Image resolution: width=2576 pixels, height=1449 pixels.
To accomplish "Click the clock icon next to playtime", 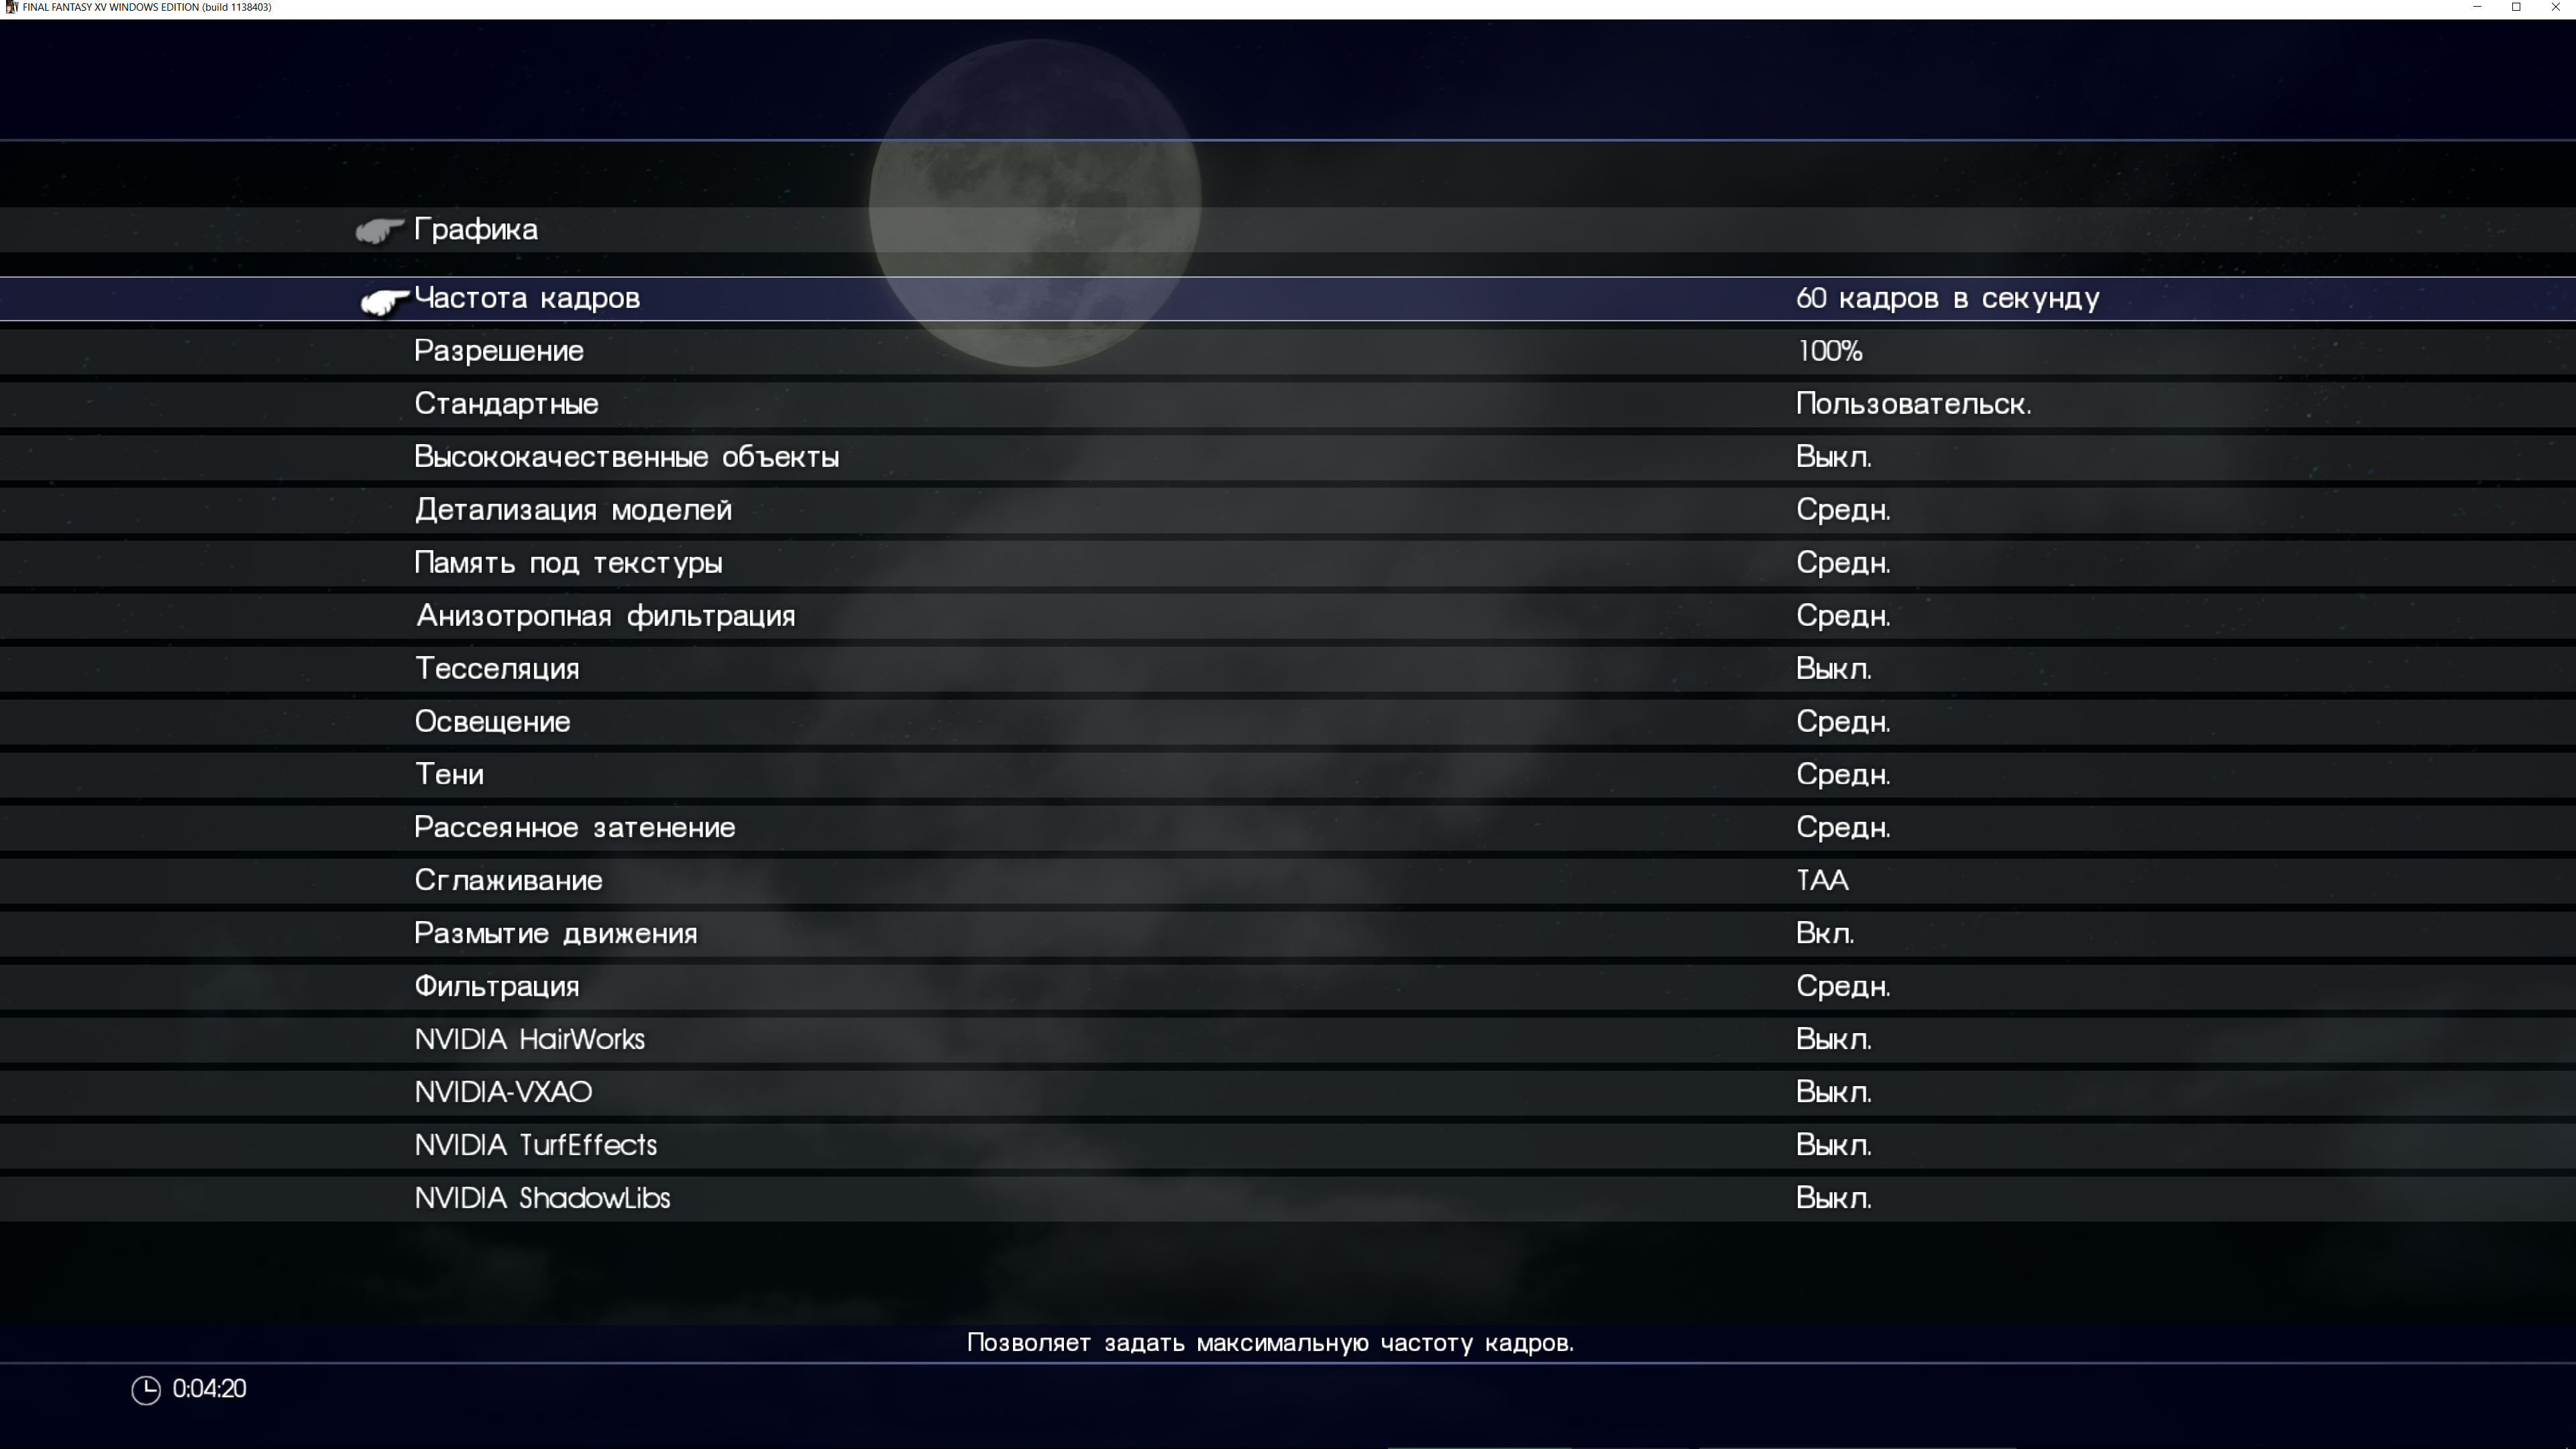I will [x=146, y=1390].
